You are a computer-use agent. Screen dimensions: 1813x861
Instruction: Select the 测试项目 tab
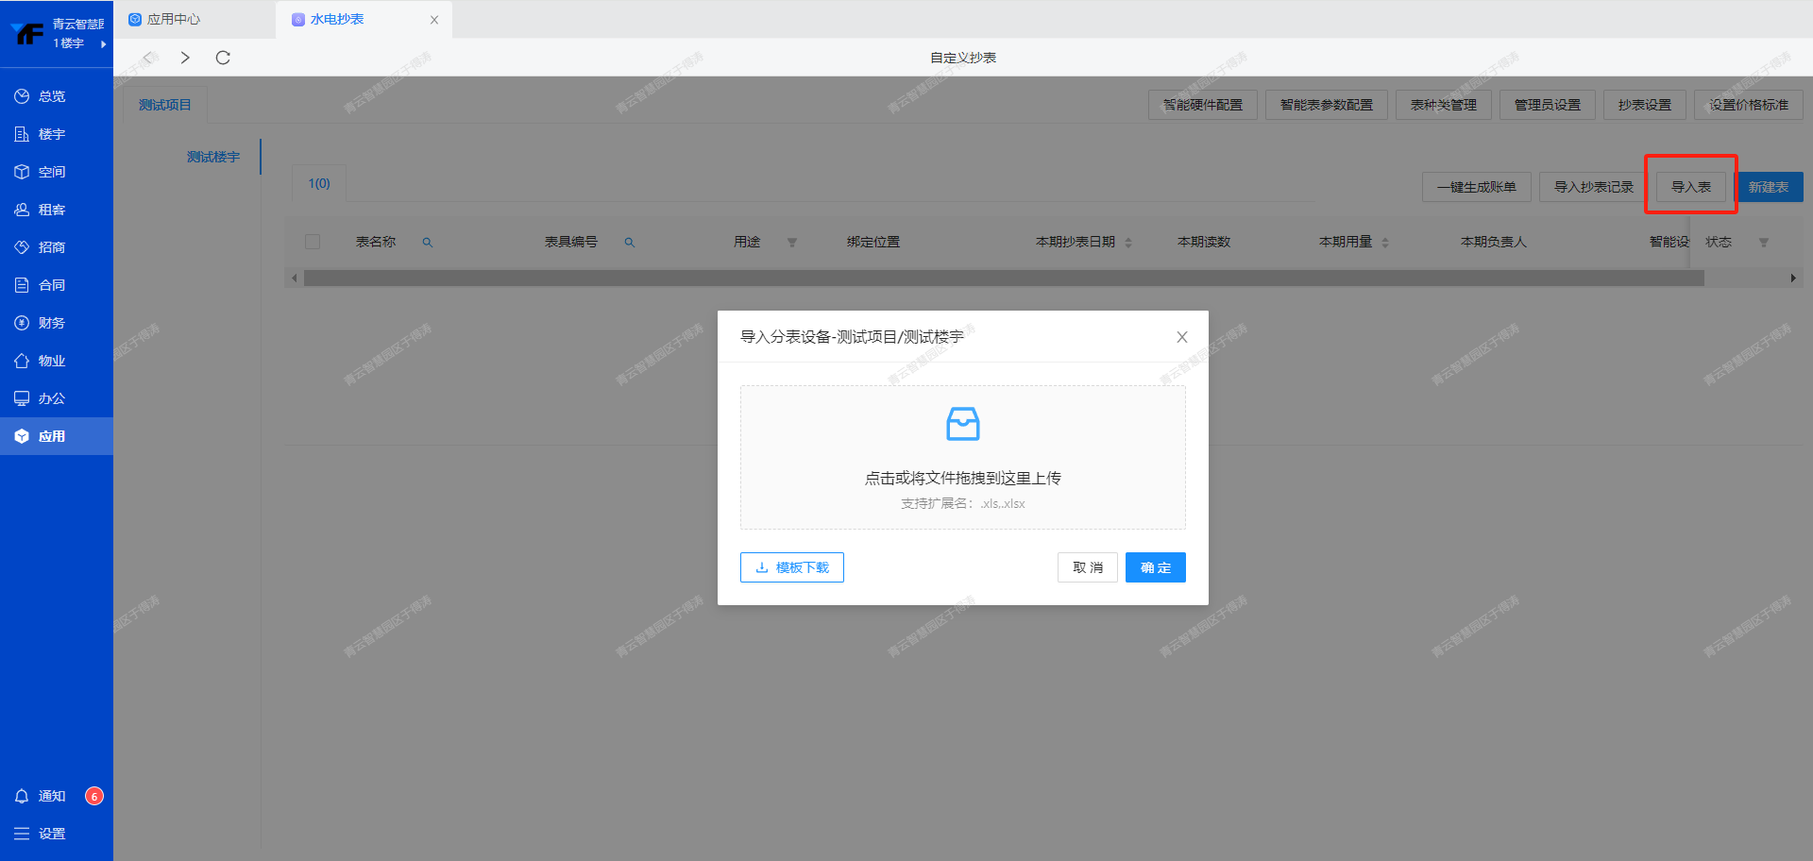(165, 105)
